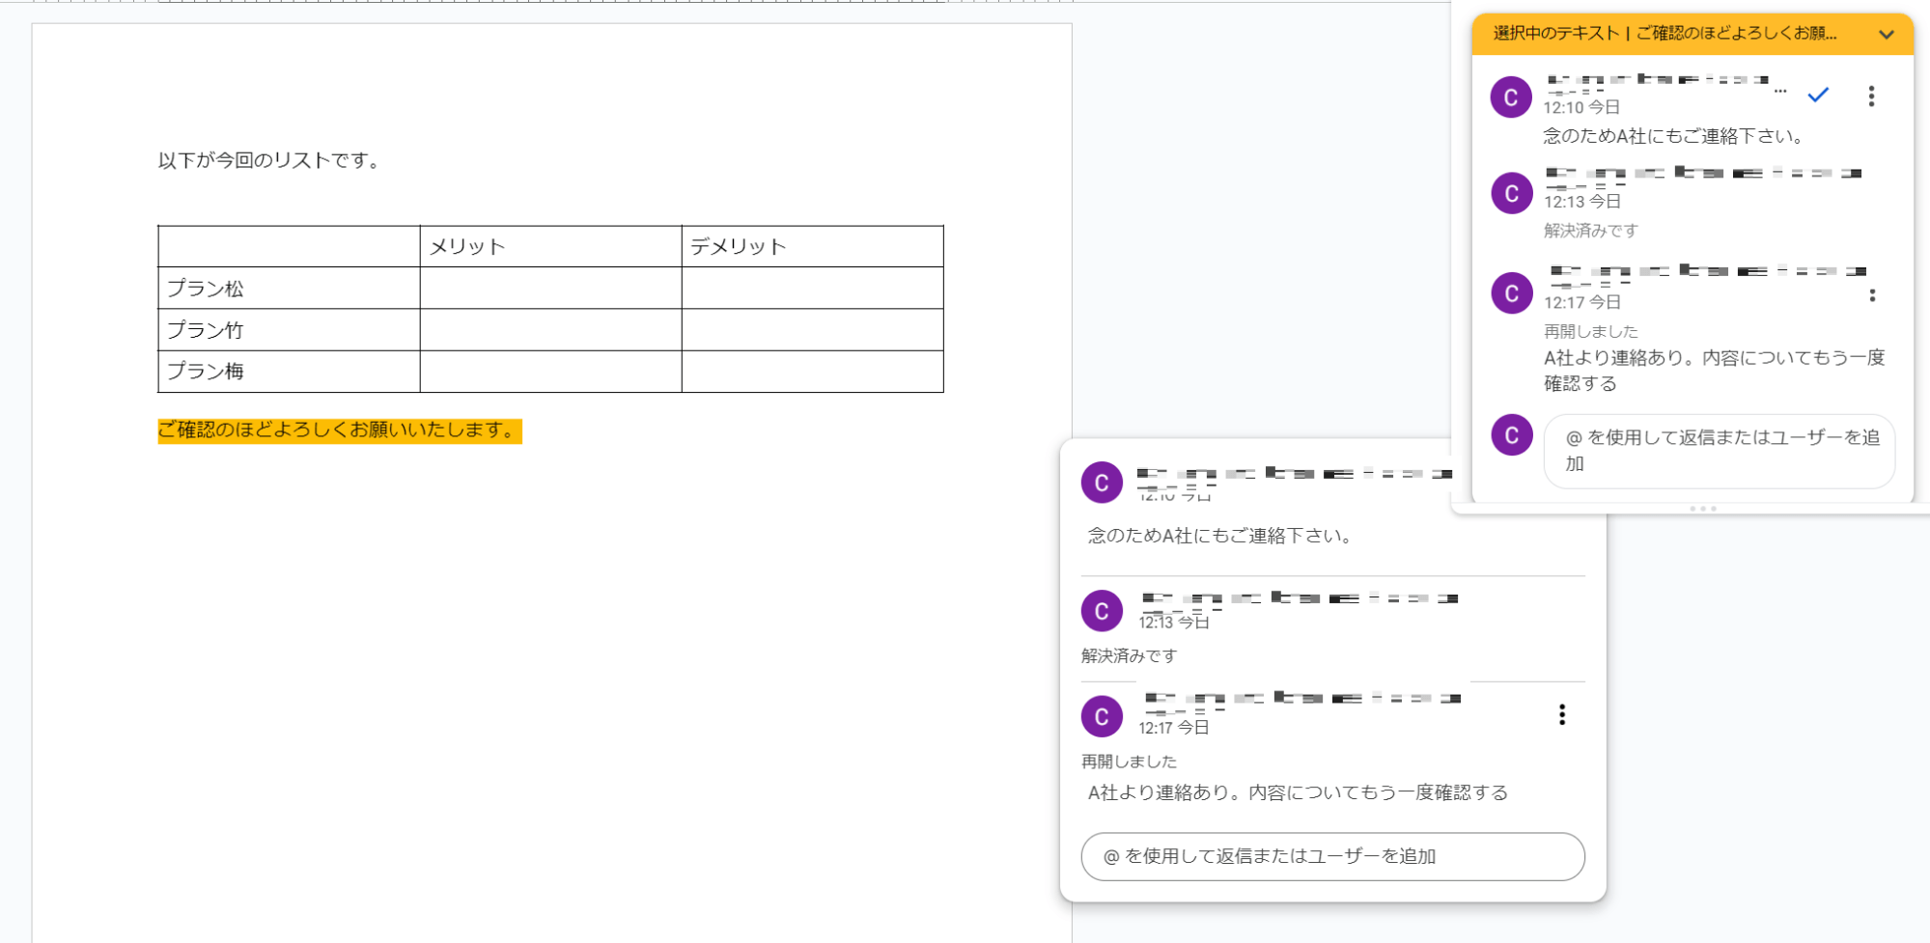
Task: Open options for 12:17 comment in top-right panel
Action: [1872, 295]
